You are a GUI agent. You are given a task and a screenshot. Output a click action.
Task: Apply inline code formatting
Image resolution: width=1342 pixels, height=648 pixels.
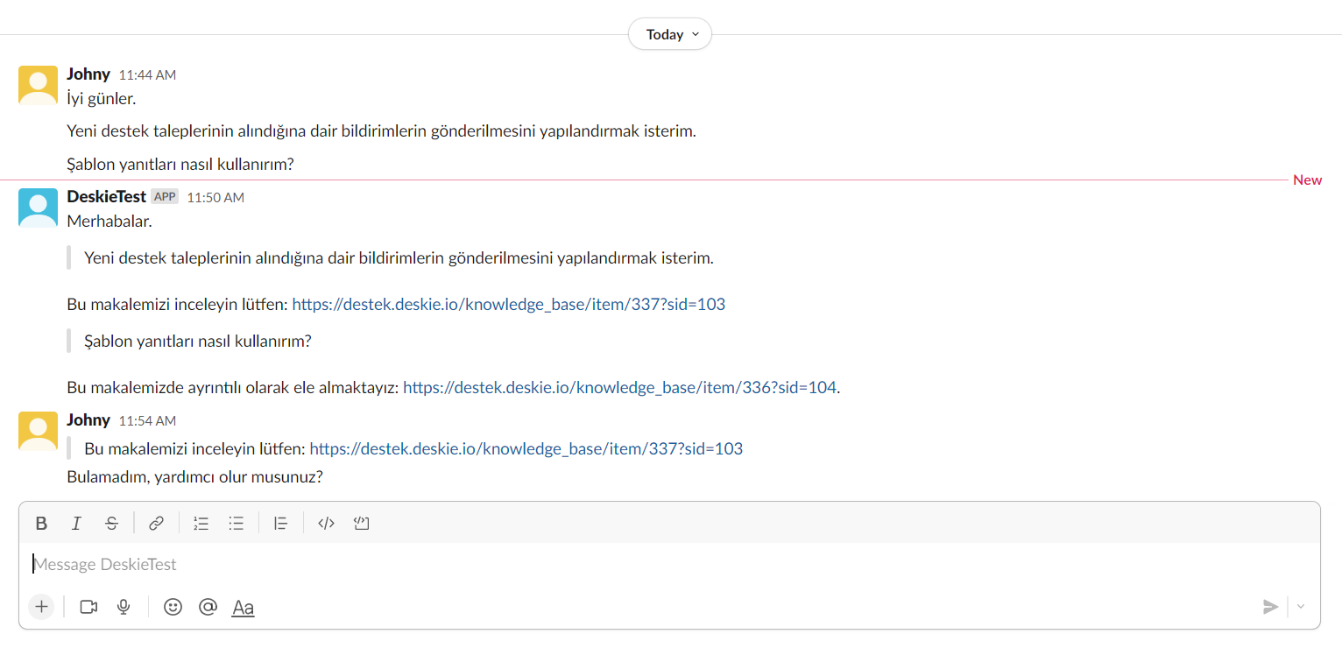[326, 524]
